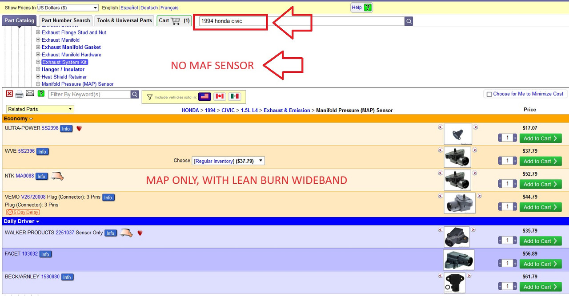Increase quantity for WALKER PRODUCTS 2251037
The width and height of the screenshot is (569, 296).
pos(515,241)
